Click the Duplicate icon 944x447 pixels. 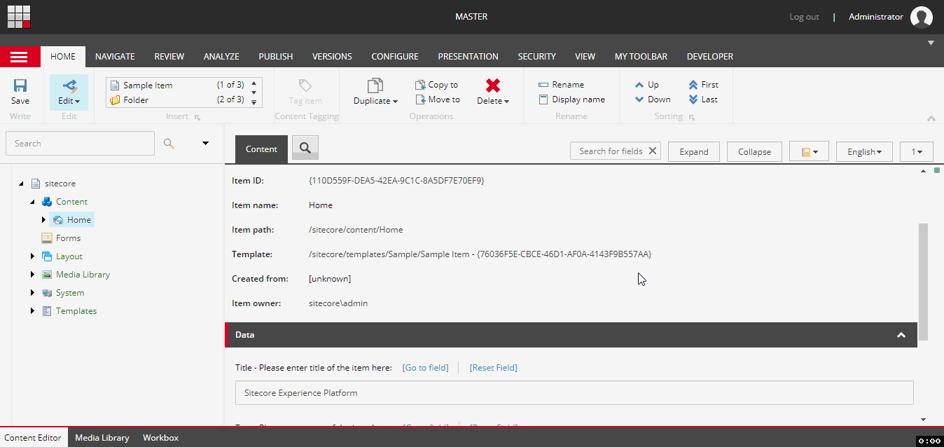(x=375, y=85)
